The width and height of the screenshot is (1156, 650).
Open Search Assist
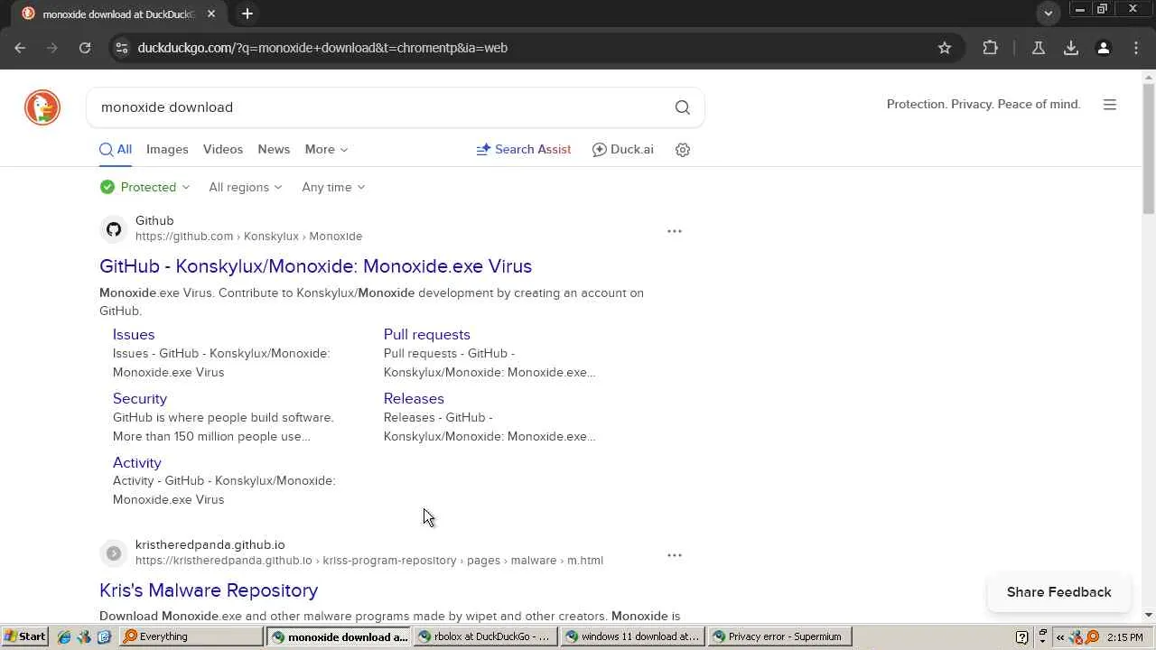[524, 150]
